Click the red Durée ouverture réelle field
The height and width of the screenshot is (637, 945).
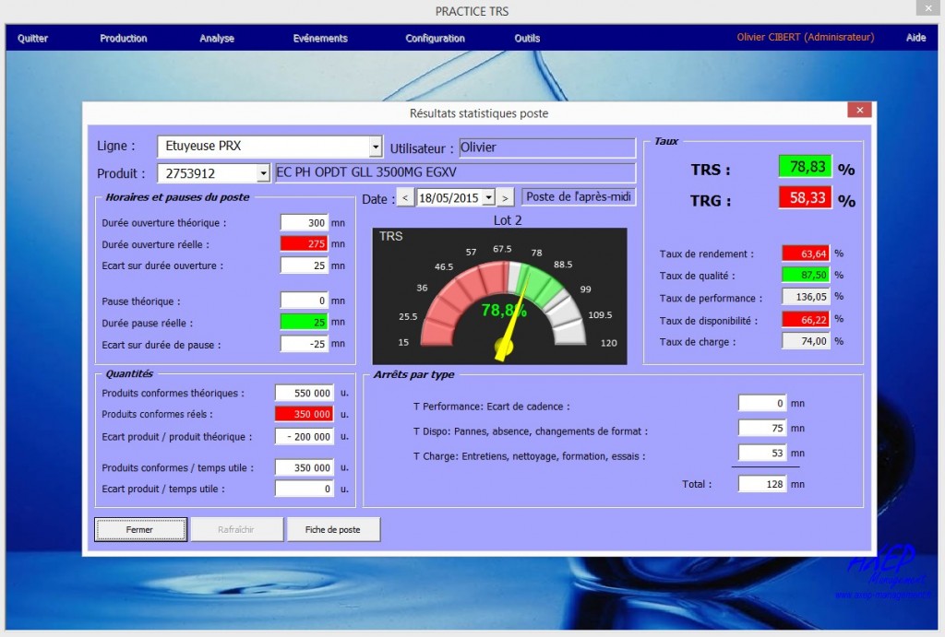coord(305,244)
